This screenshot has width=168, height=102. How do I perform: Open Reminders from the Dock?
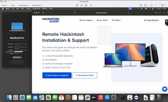74,98
